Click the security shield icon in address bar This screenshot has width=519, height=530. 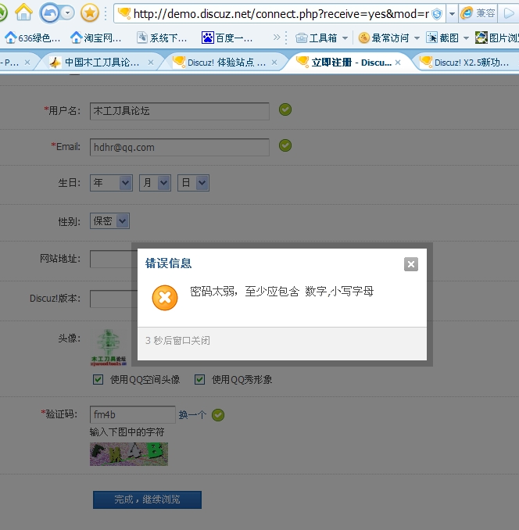pos(437,14)
